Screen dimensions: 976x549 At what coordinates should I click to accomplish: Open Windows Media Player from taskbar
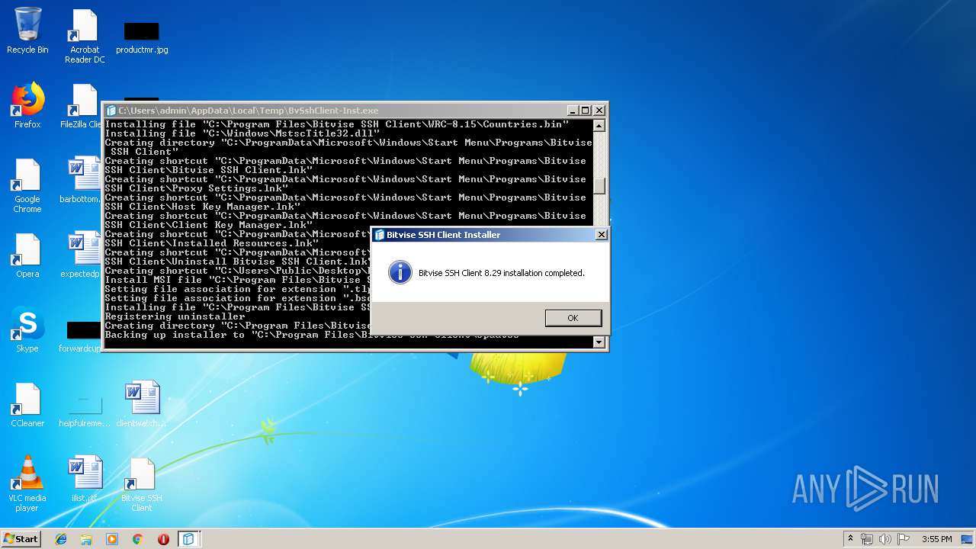click(x=112, y=539)
